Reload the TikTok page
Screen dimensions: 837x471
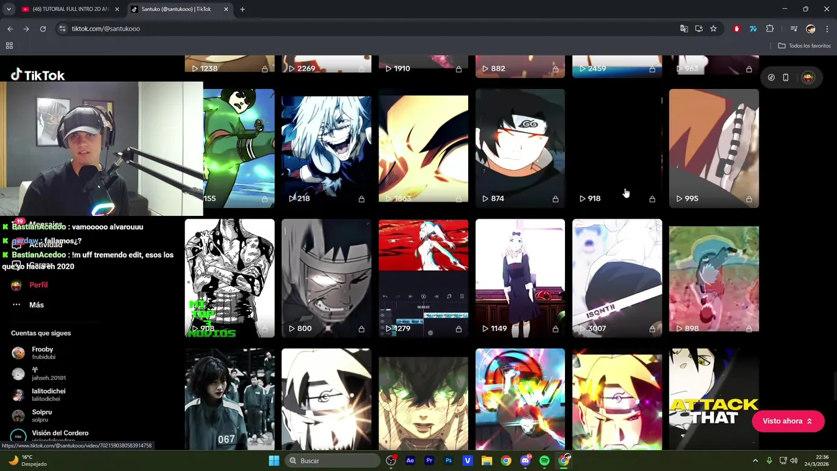tap(43, 29)
